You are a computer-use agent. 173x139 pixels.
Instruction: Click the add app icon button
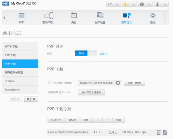click(x=31, y=99)
